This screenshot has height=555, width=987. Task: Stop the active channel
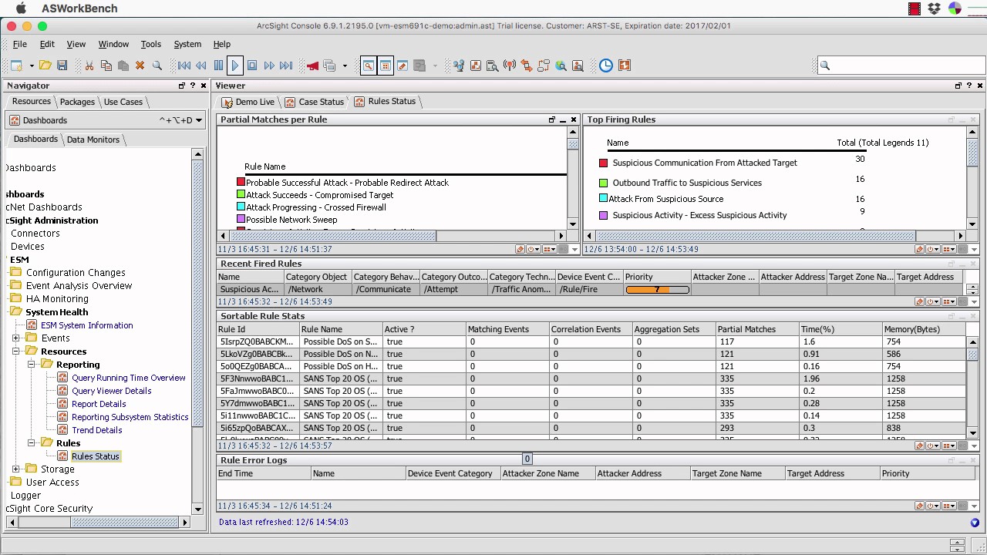tap(252, 66)
